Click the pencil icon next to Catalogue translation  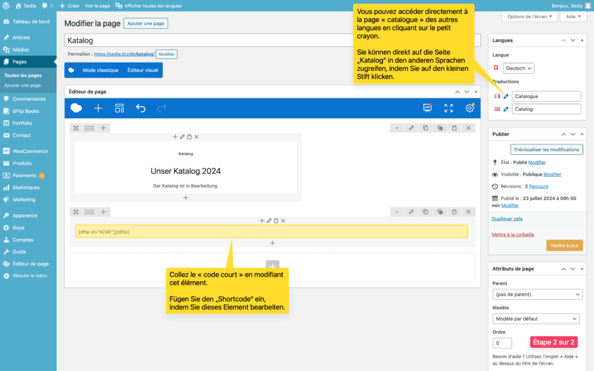pos(506,96)
